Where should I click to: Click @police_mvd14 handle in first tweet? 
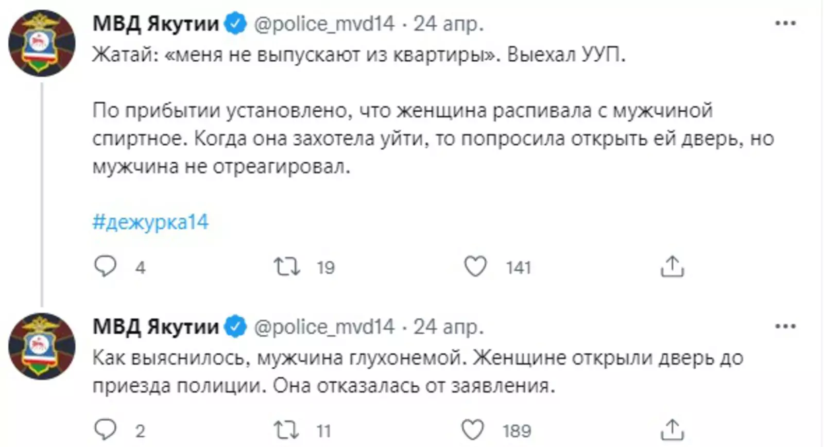click(x=324, y=24)
